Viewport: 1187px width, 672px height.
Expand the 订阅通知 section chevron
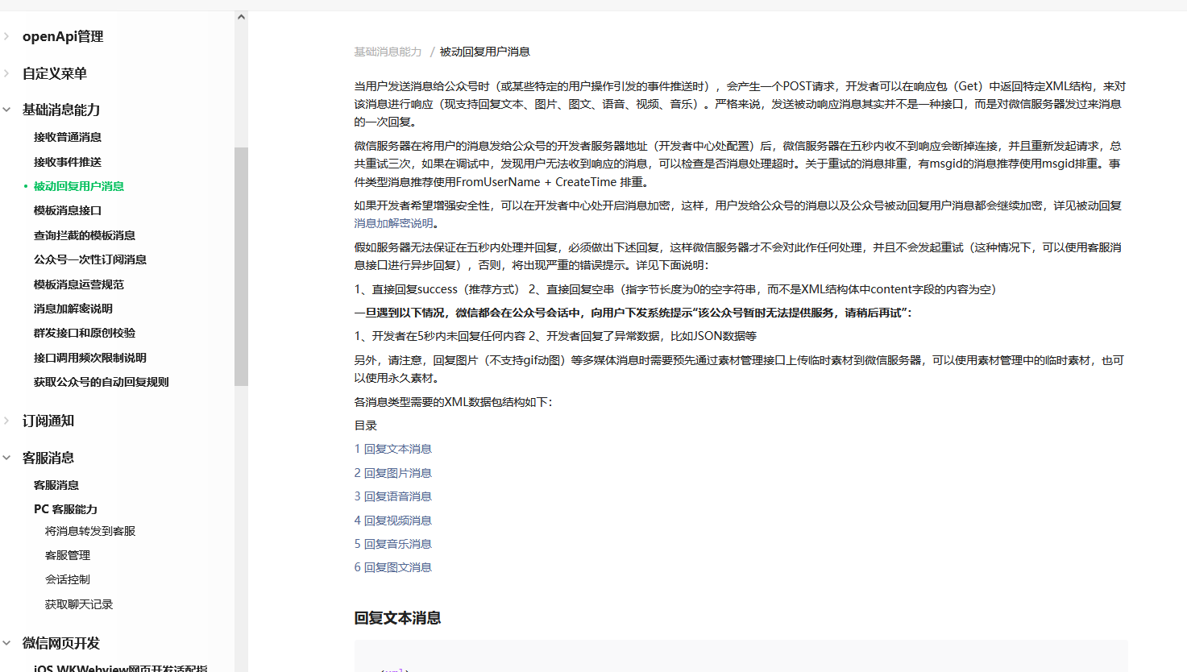point(6,421)
